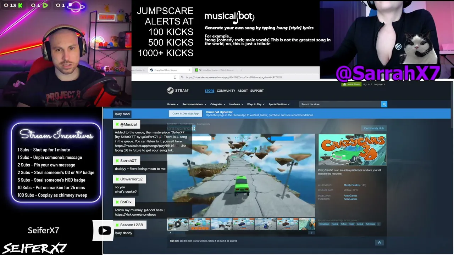Select the Casual tag
454x255 pixels.
point(360,224)
